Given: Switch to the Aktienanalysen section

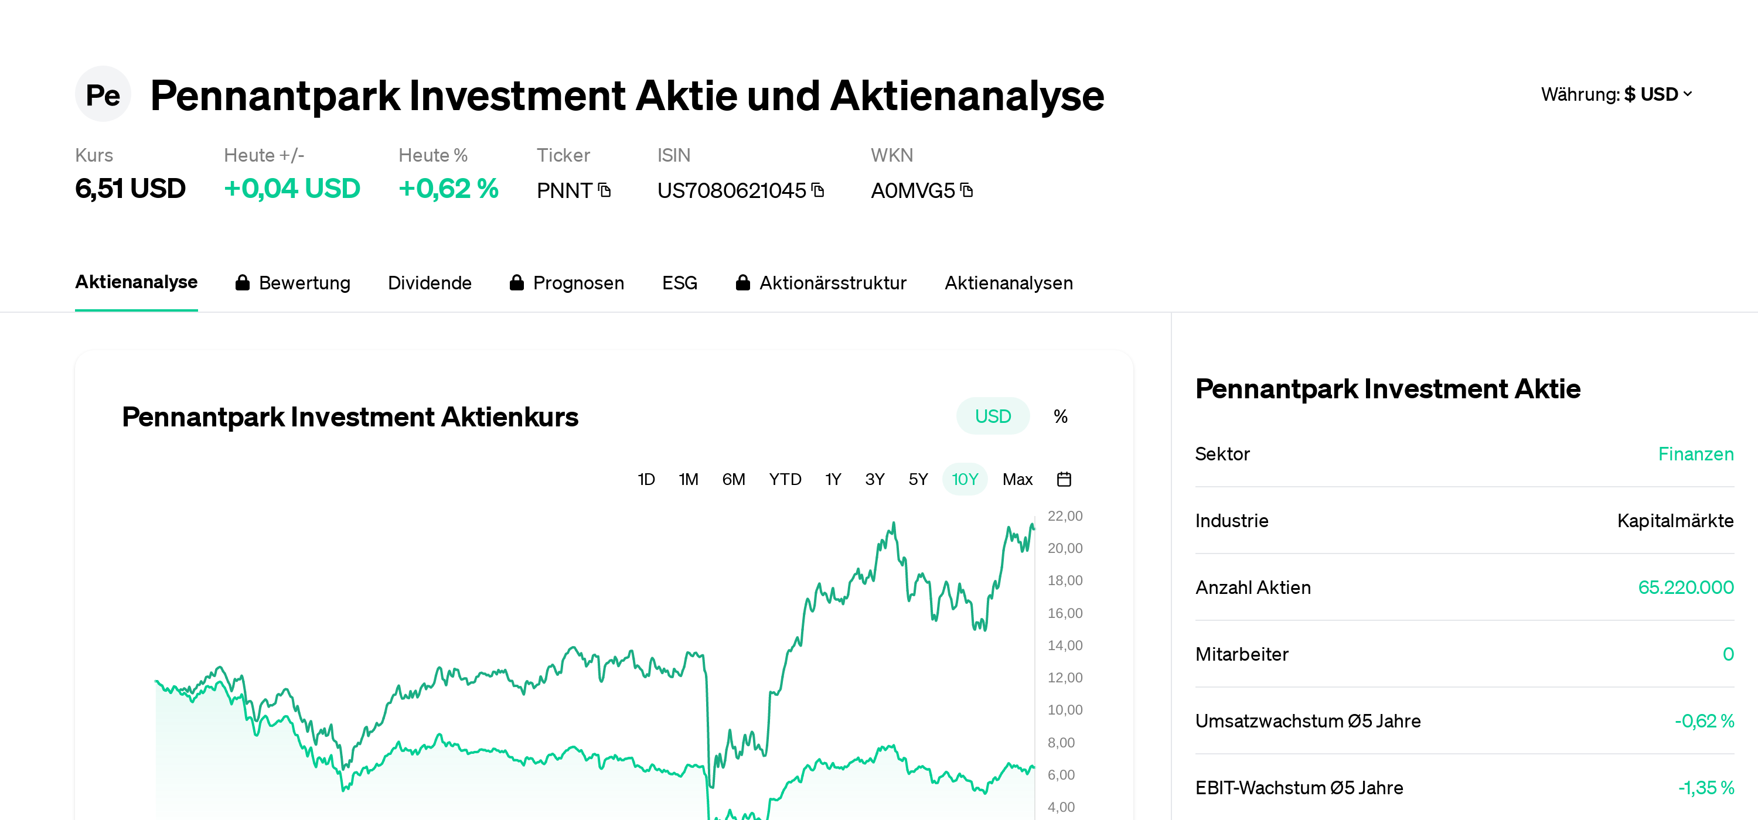Looking at the screenshot, I should click(x=1009, y=282).
